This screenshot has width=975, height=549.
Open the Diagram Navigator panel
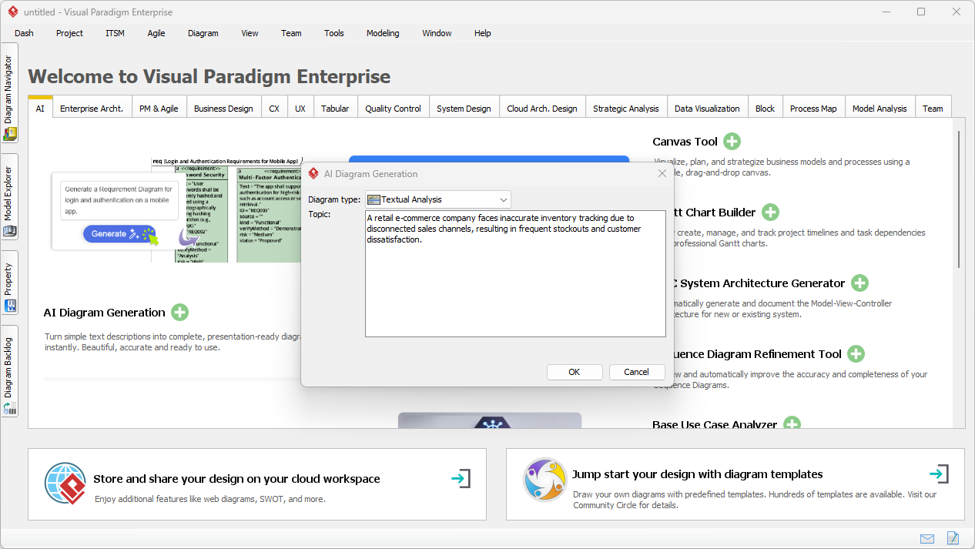[10, 92]
